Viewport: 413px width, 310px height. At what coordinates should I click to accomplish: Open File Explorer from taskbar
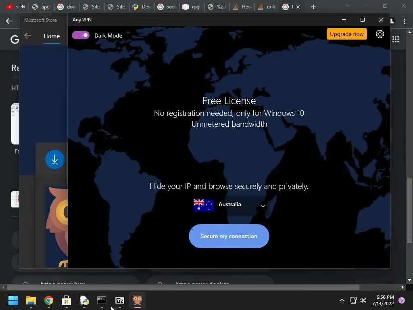31,300
